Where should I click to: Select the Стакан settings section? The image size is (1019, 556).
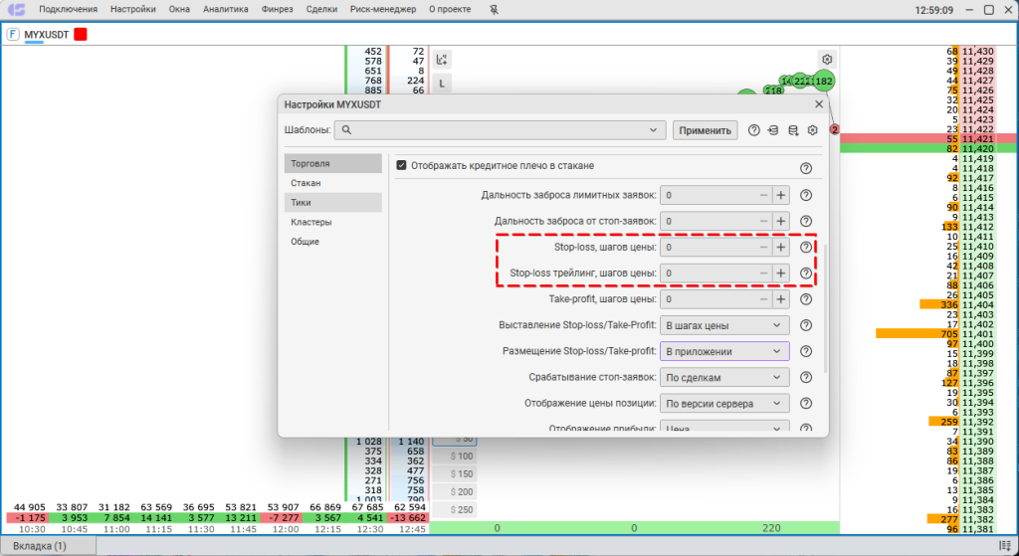click(306, 183)
